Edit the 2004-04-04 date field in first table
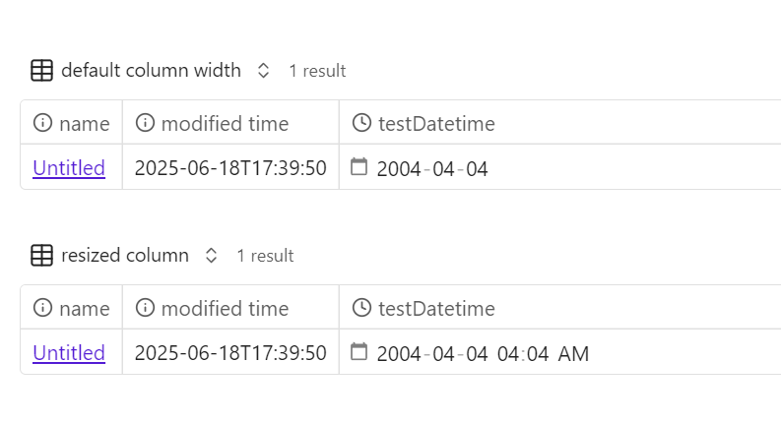This screenshot has width=781, height=422. (432, 169)
